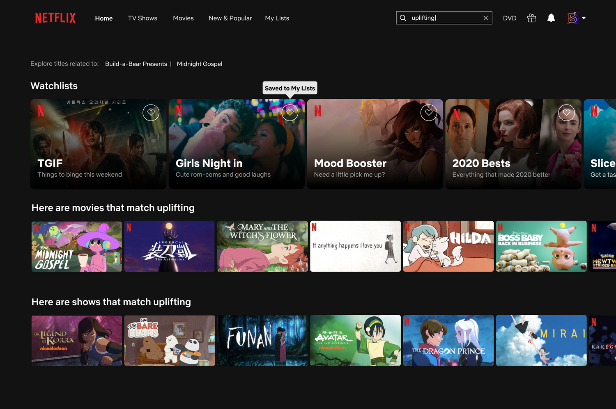
Task: Click the DVD link
Action: [x=509, y=18]
